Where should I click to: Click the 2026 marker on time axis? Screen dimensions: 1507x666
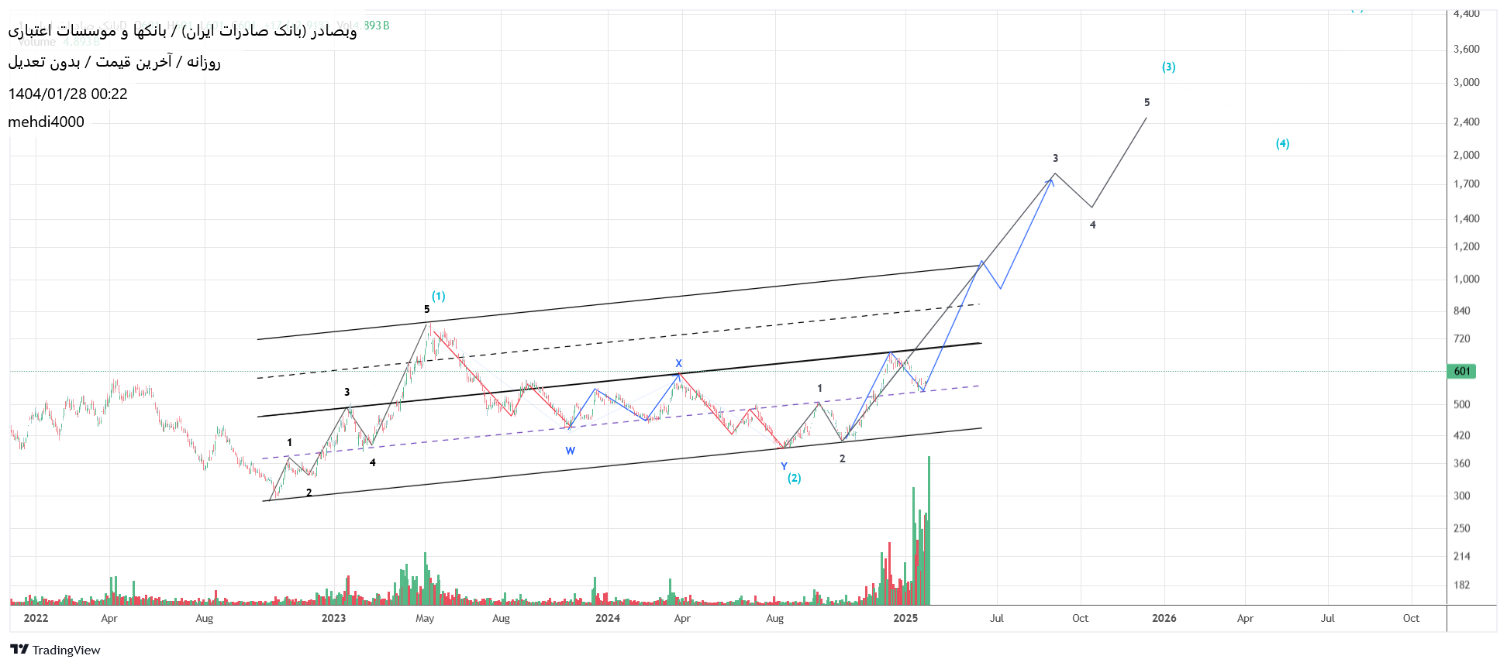point(1164,618)
